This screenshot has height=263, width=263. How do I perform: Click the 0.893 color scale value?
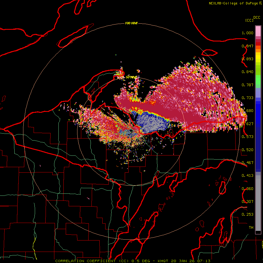coord(248,59)
